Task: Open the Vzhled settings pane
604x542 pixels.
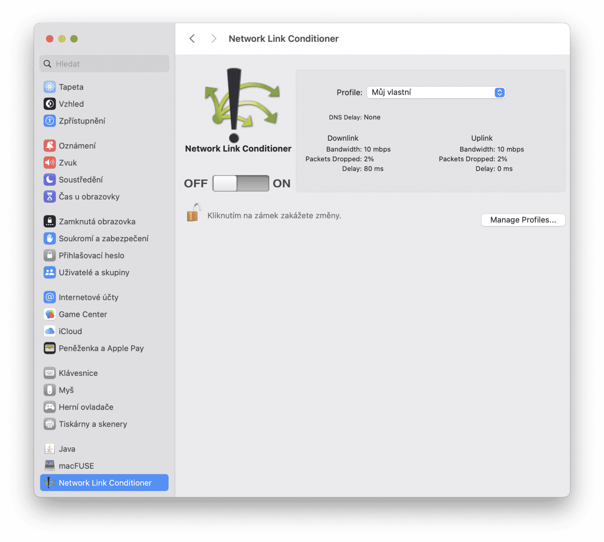Action: [104, 104]
